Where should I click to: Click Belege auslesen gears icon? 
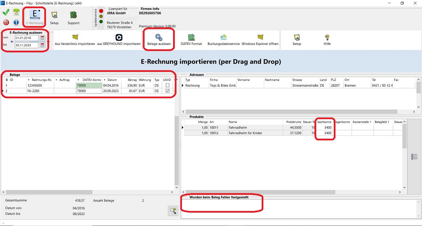tap(159, 38)
